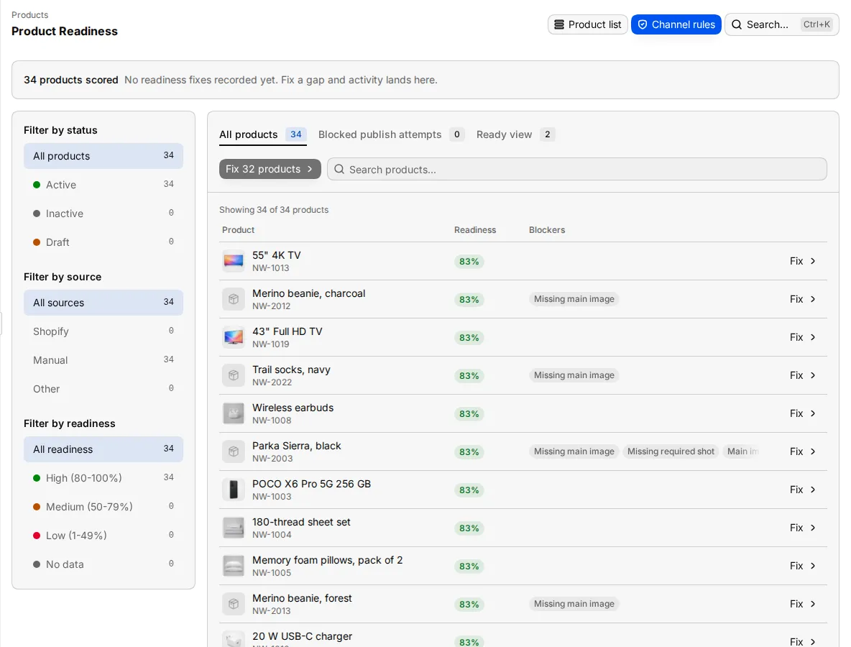The height and width of the screenshot is (647, 851).
Task: Click the Wireless earbuds thumbnail
Action: [x=234, y=413]
